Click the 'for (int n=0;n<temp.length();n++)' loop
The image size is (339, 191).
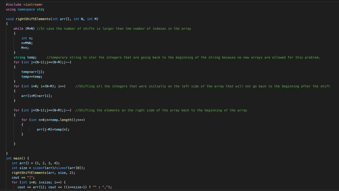point(53,120)
